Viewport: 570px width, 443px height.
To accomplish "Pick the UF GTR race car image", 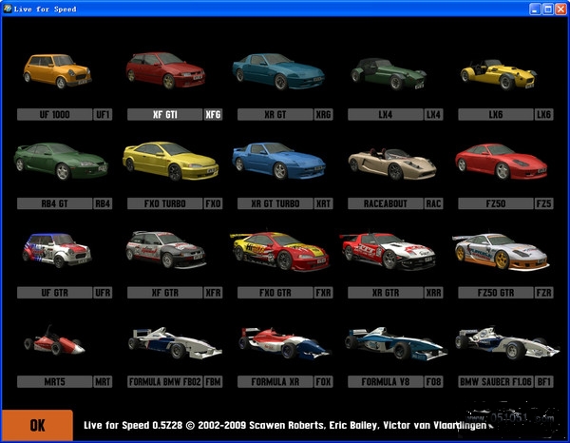I will (57, 251).
